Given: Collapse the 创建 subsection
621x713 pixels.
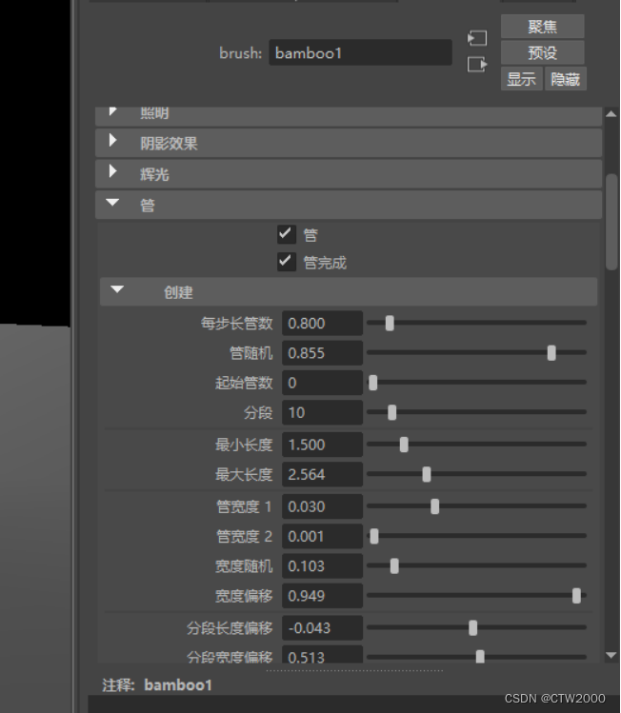Looking at the screenshot, I should pos(349,291).
